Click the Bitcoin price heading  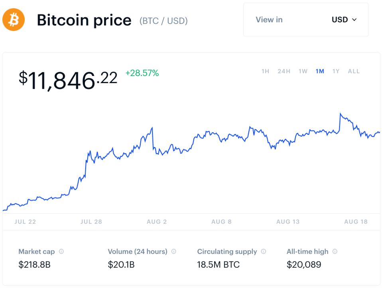point(84,20)
